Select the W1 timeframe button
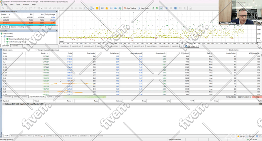Viewport: 262px width, 141px height. coord(76,8)
